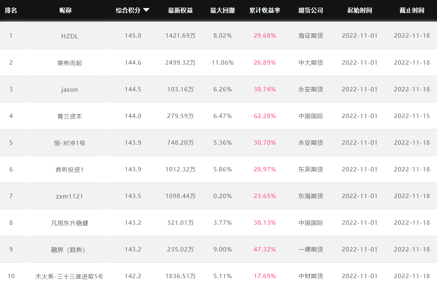The width and height of the screenshot is (437, 288).
Task: Select the drawdown 8.02%
Action: click(223, 35)
